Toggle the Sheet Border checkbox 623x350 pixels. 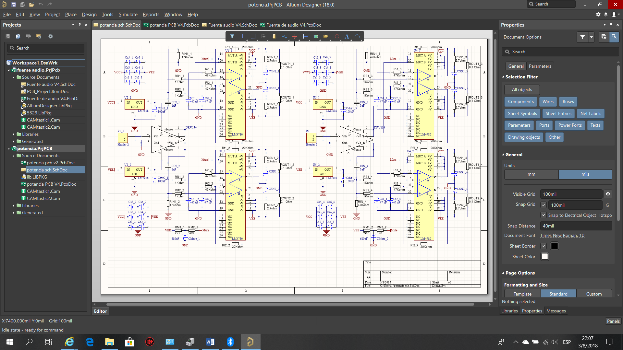click(544, 246)
